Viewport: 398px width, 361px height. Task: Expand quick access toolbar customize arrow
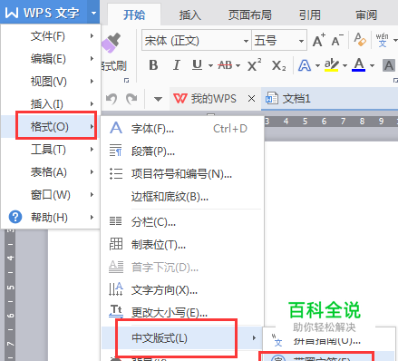coord(158,99)
